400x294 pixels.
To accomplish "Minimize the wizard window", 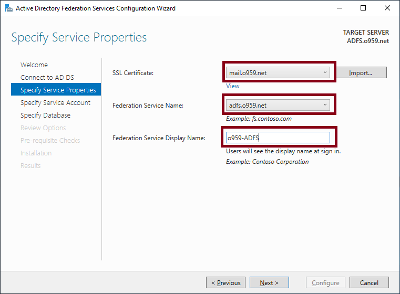I will pos(340,8).
